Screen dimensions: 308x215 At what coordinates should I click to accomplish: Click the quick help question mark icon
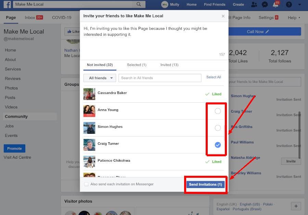point(288,4)
